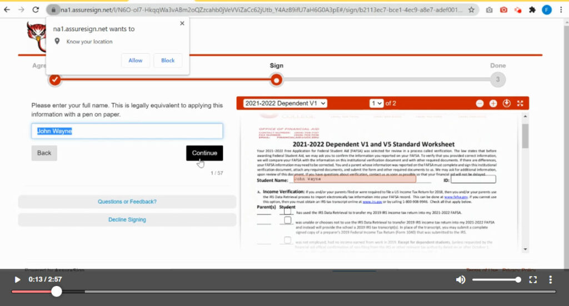Check student box for unable to use IRS Retrieval
569x306 pixels.
tap(287, 220)
